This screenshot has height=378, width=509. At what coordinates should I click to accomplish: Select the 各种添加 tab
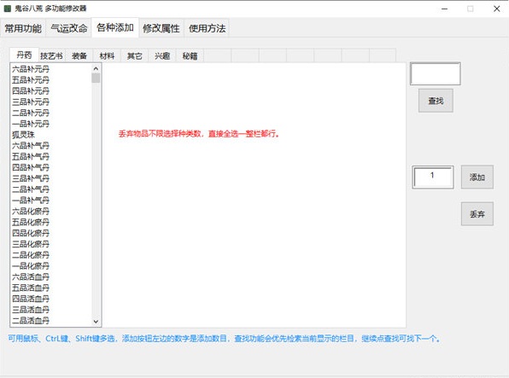(115, 27)
